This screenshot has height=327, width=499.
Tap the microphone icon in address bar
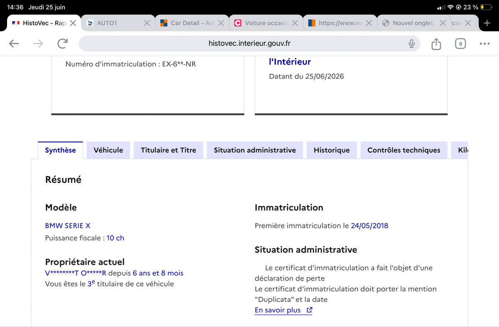411,44
